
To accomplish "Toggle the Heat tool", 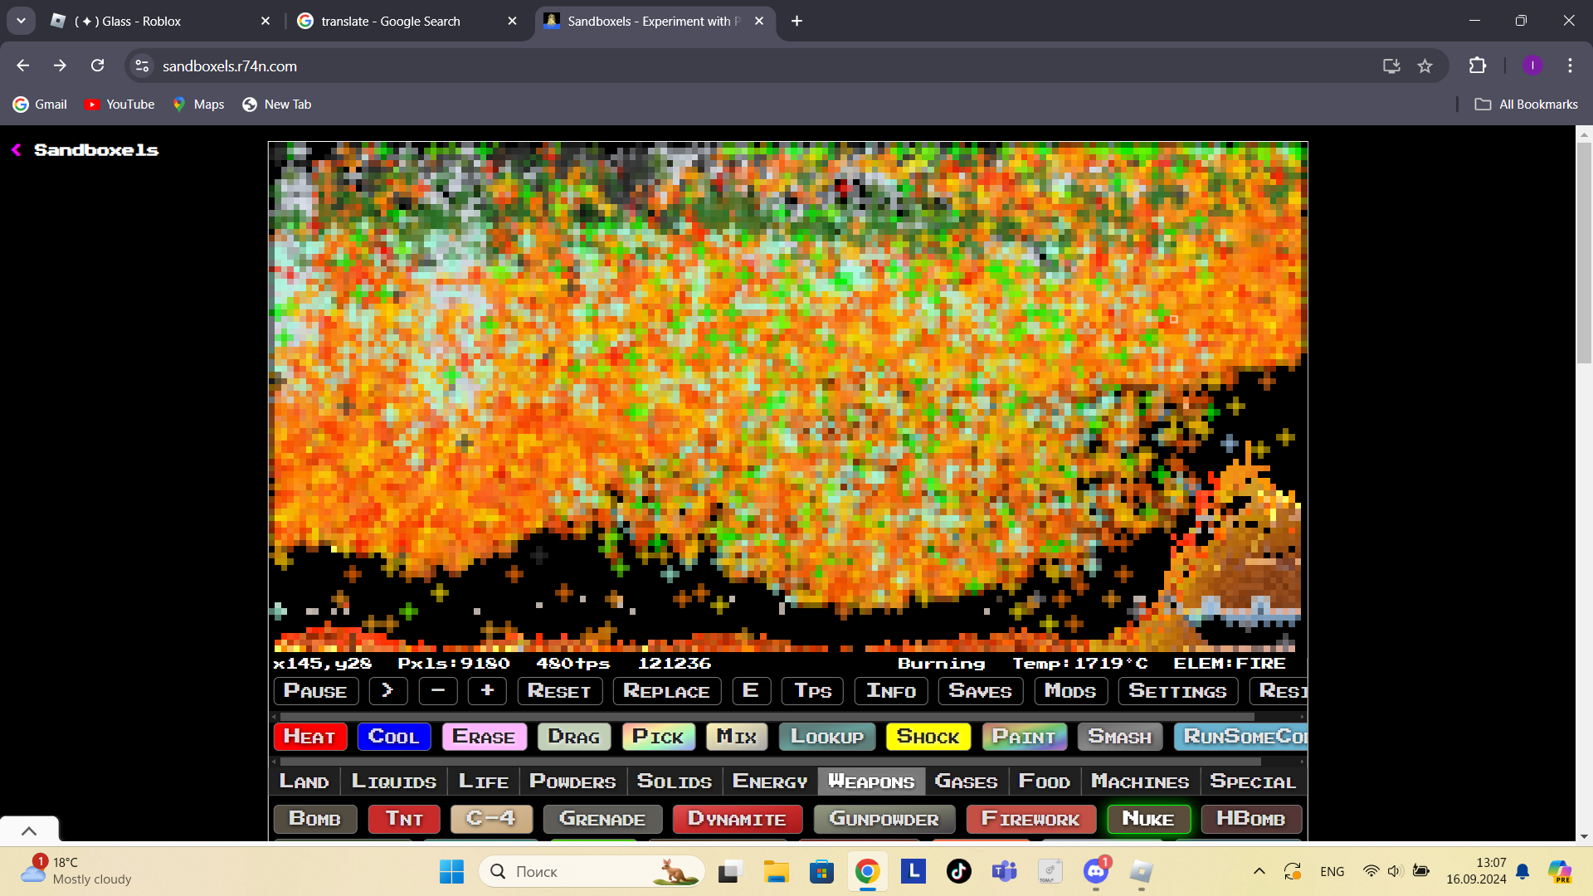I will click(309, 737).
